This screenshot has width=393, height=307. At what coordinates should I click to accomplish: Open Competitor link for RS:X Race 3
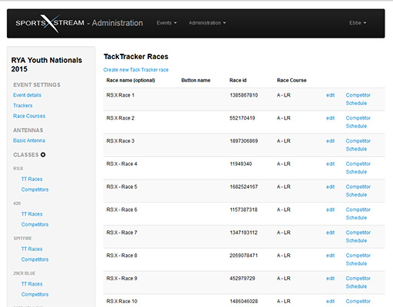click(358, 141)
